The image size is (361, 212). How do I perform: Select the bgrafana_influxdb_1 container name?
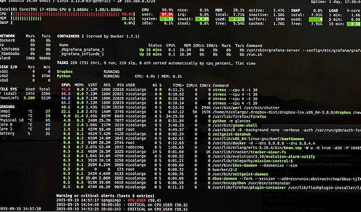[82, 54]
